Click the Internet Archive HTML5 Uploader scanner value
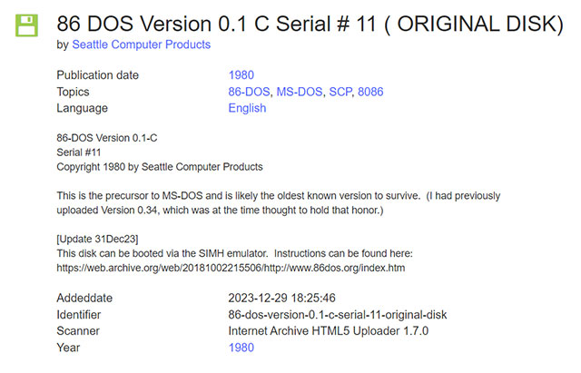This screenshot has height=373, width=581. (329, 330)
